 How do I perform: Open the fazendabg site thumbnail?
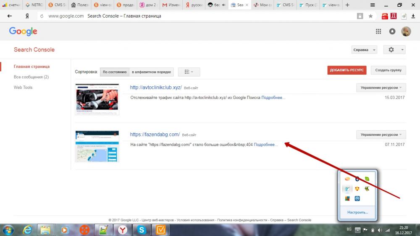(97, 146)
